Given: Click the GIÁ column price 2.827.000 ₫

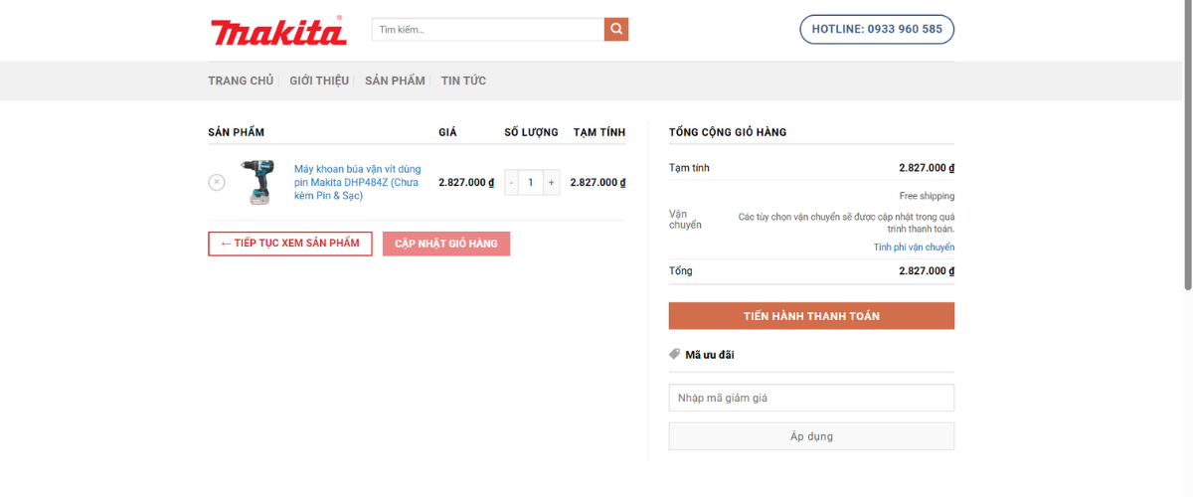Looking at the screenshot, I should [x=466, y=182].
